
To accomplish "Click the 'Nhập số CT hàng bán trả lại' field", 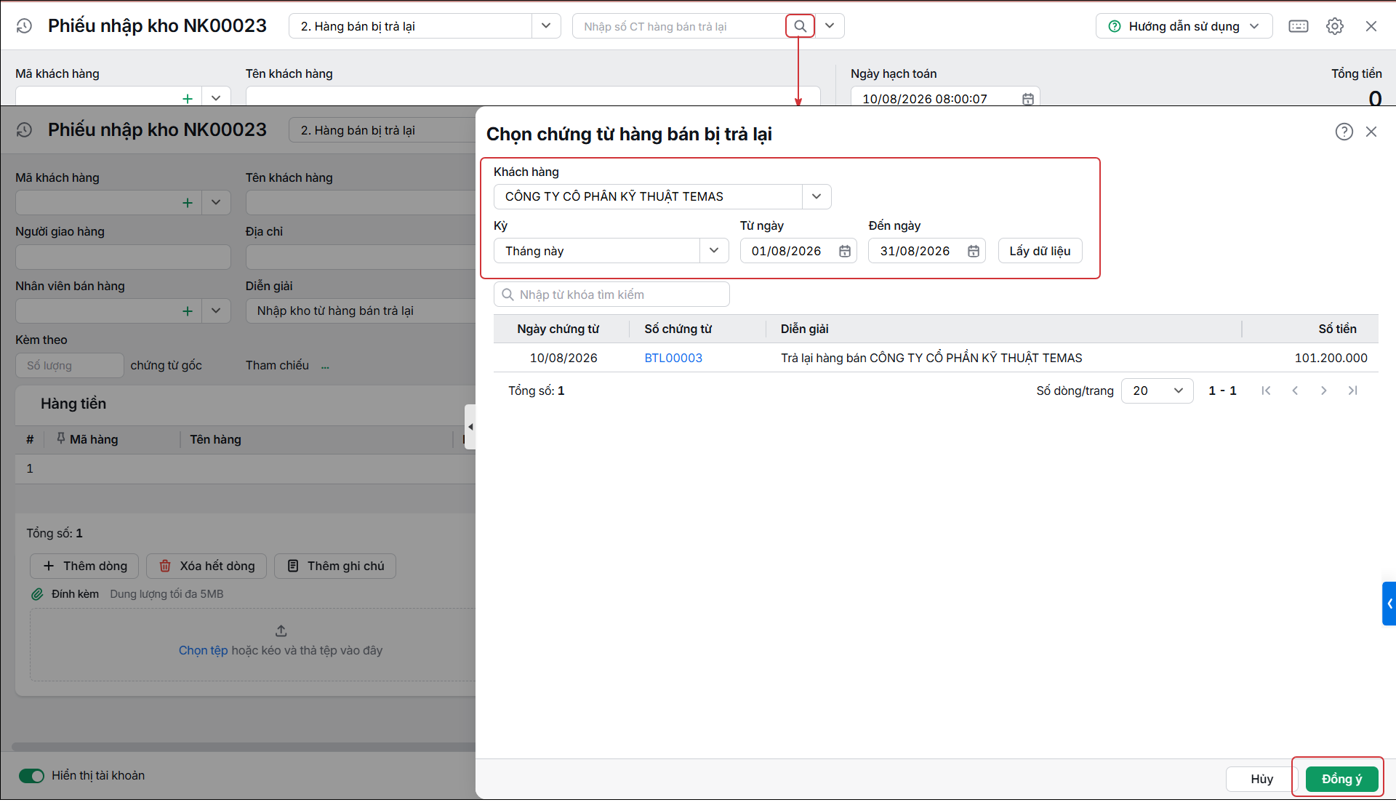I will click(680, 26).
